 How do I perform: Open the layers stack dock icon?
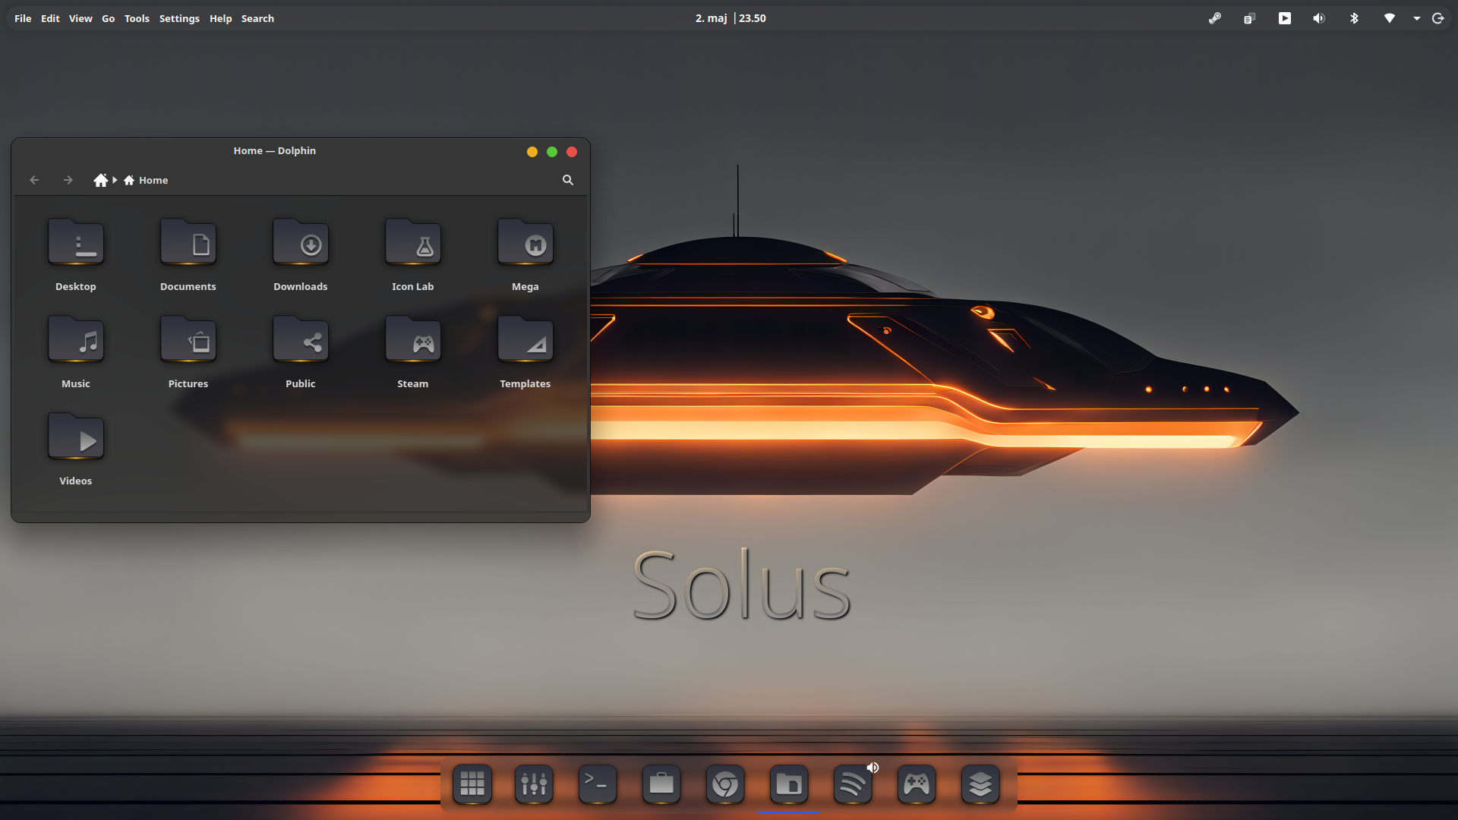(x=980, y=784)
